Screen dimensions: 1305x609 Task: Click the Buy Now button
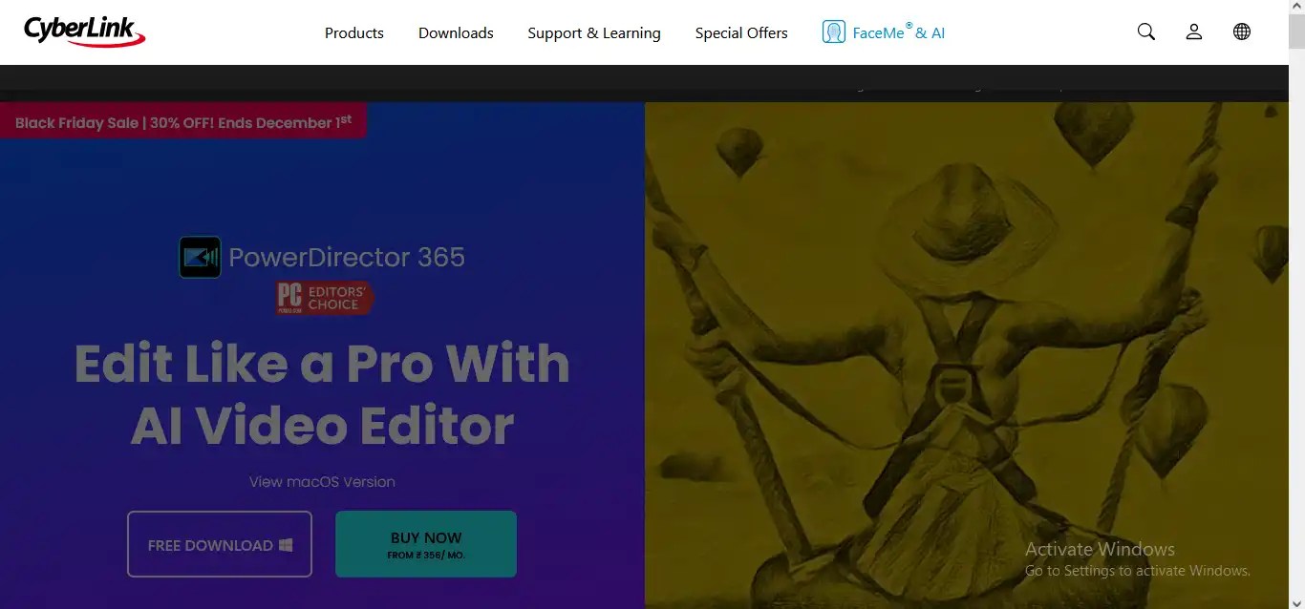pyautogui.click(x=426, y=544)
